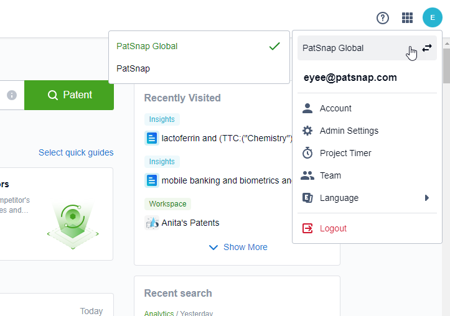Click the switch workspace arrows icon

(x=427, y=48)
